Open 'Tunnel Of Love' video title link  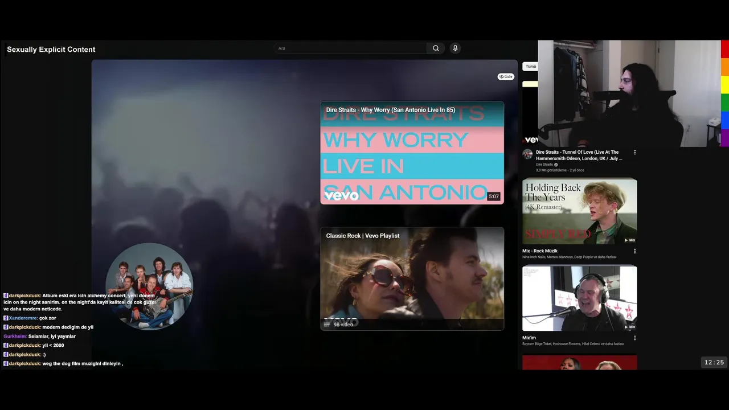[579, 155]
